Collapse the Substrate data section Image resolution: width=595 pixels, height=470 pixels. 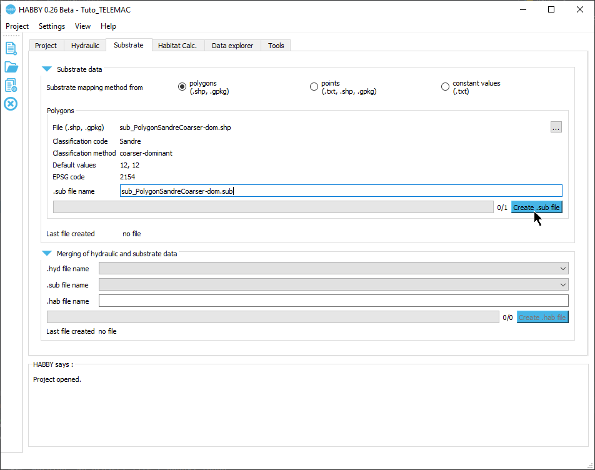tap(47, 69)
